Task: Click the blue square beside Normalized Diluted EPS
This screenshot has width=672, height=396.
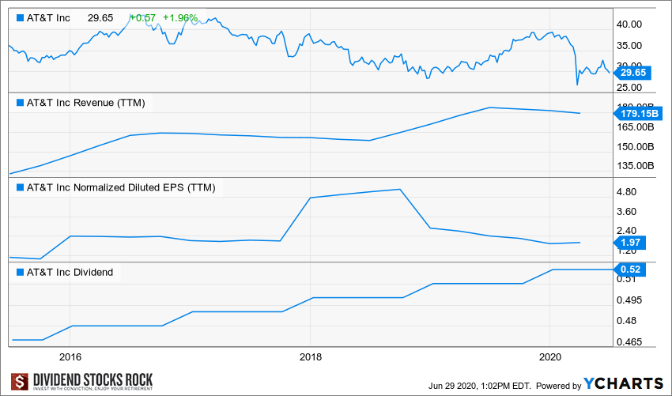Action: [x=19, y=188]
